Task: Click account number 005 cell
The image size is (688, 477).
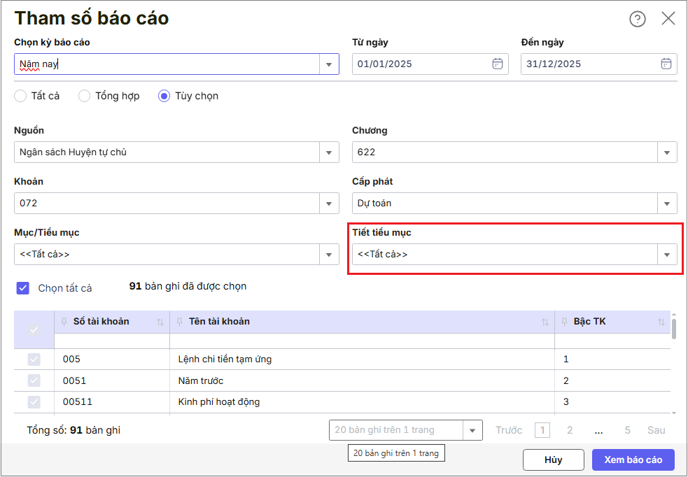Action: (112, 359)
